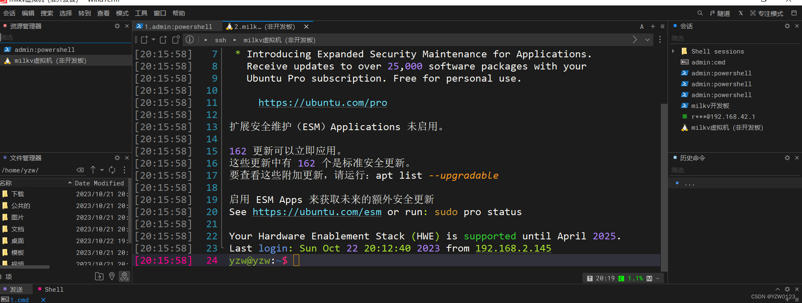Viewport: 802px width, 303px height.
Task: Open the https://ubuntu.com/pro link
Action: (x=322, y=103)
